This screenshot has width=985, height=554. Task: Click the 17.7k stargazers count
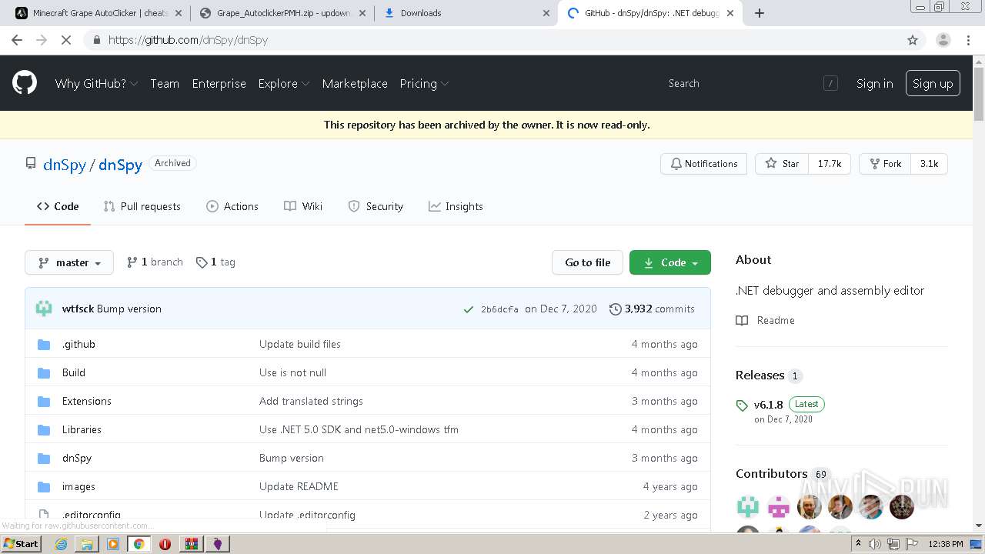(829, 164)
